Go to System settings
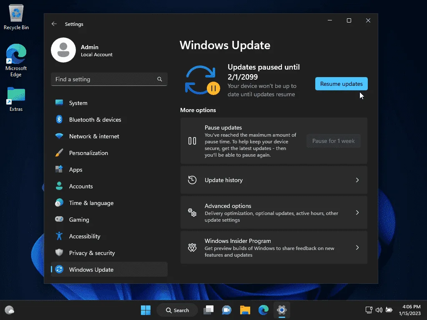Viewport: 427px width, 320px height. pos(109,103)
